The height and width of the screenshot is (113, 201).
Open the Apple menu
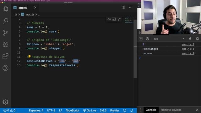click(x=2, y=1)
